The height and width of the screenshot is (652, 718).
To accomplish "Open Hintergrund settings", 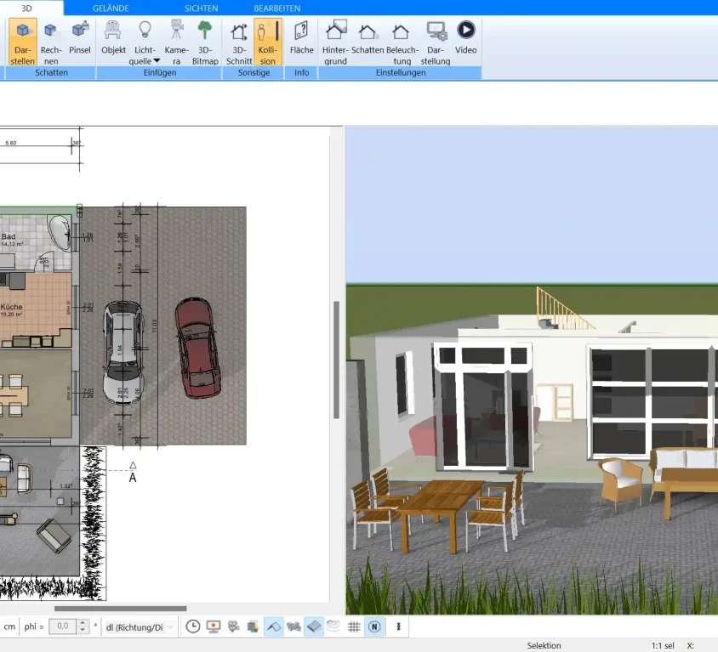I will pyautogui.click(x=335, y=43).
